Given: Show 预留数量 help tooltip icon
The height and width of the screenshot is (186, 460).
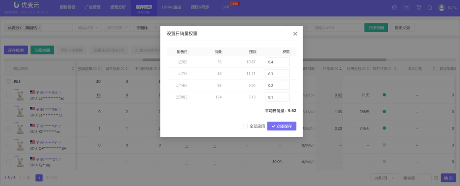Looking at the screenshot, I should 95,69.
